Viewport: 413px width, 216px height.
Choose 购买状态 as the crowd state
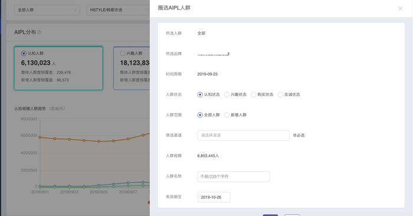[x=253, y=94]
